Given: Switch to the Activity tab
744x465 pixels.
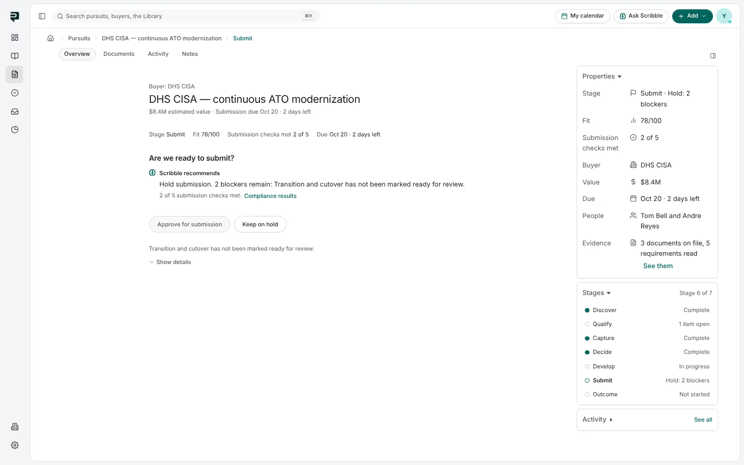Looking at the screenshot, I should pos(158,54).
